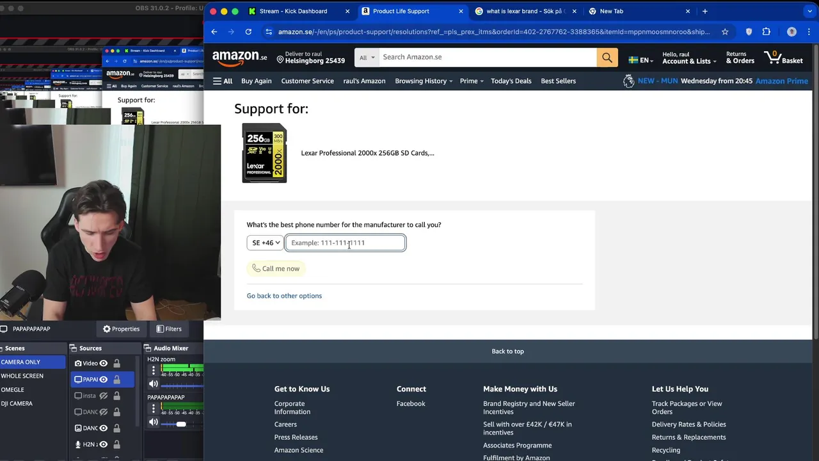Expand Account & Lists menu

click(689, 58)
